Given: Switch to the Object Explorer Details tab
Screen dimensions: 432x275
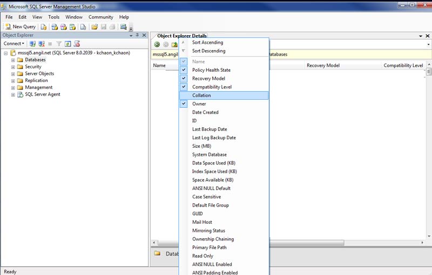Looking at the screenshot, I should pos(182,36).
